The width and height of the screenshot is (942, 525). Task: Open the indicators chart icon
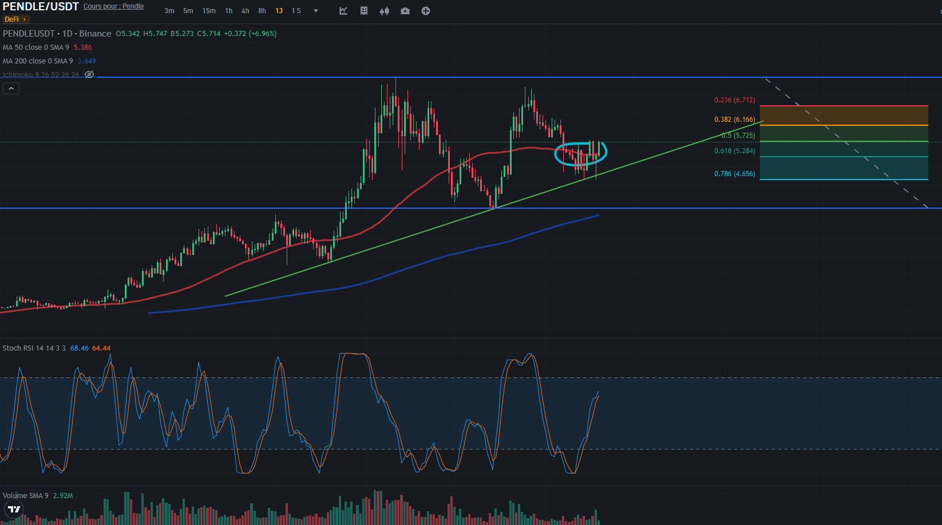(x=343, y=11)
